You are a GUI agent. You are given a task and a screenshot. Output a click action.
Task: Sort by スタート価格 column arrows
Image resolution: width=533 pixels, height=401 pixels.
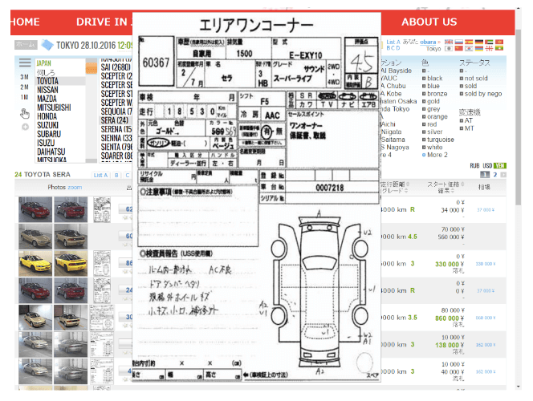tap(462, 184)
